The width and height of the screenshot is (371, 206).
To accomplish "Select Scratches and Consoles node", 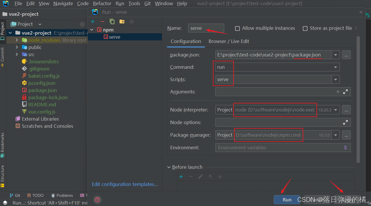I will coord(47,126).
